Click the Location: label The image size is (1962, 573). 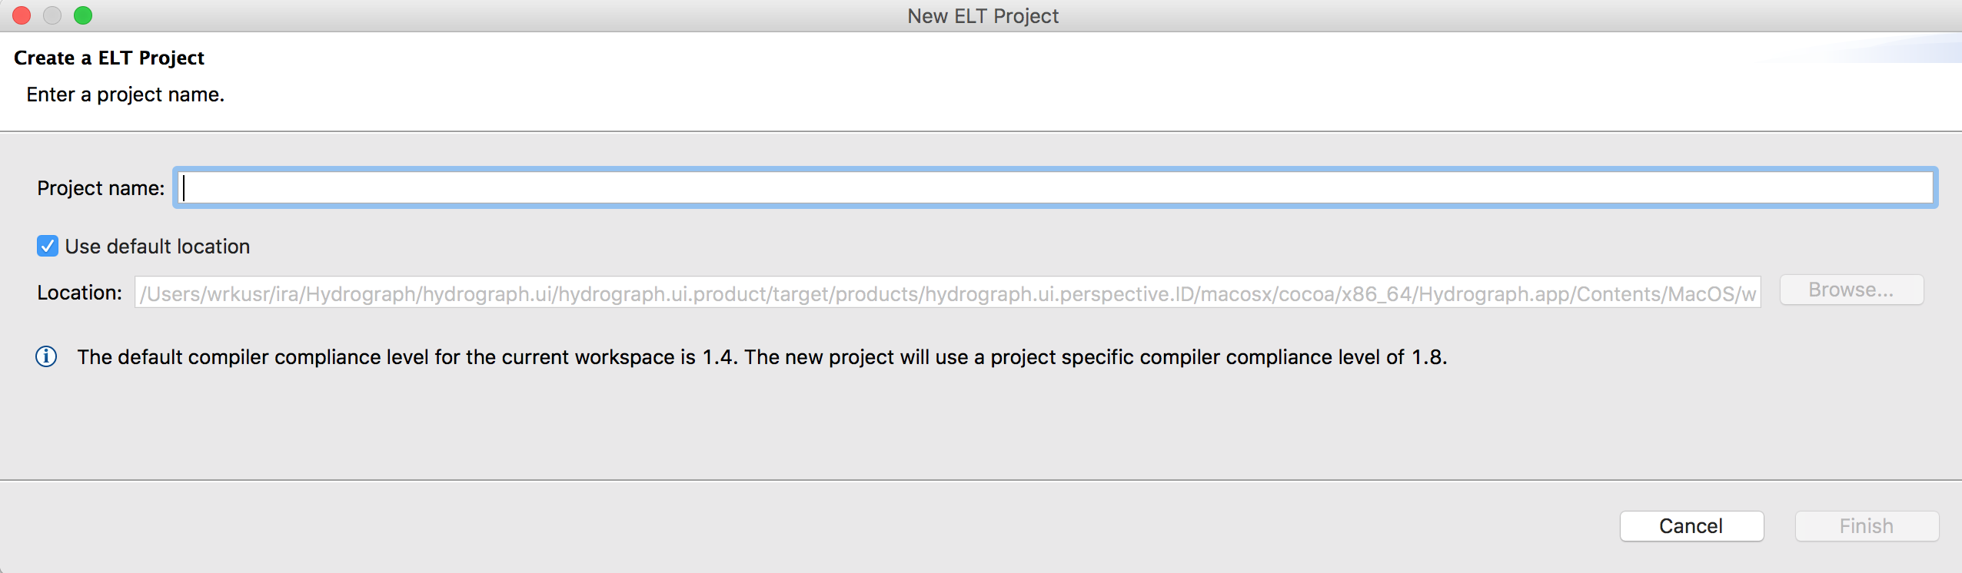80,293
